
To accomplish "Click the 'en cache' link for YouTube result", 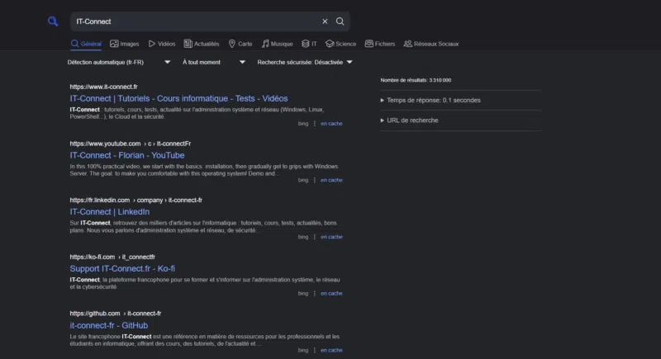I will pyautogui.click(x=331, y=180).
